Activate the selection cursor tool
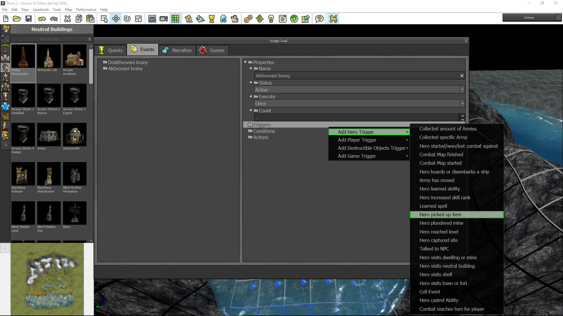Image resolution: width=563 pixels, height=316 pixels. (x=104, y=19)
